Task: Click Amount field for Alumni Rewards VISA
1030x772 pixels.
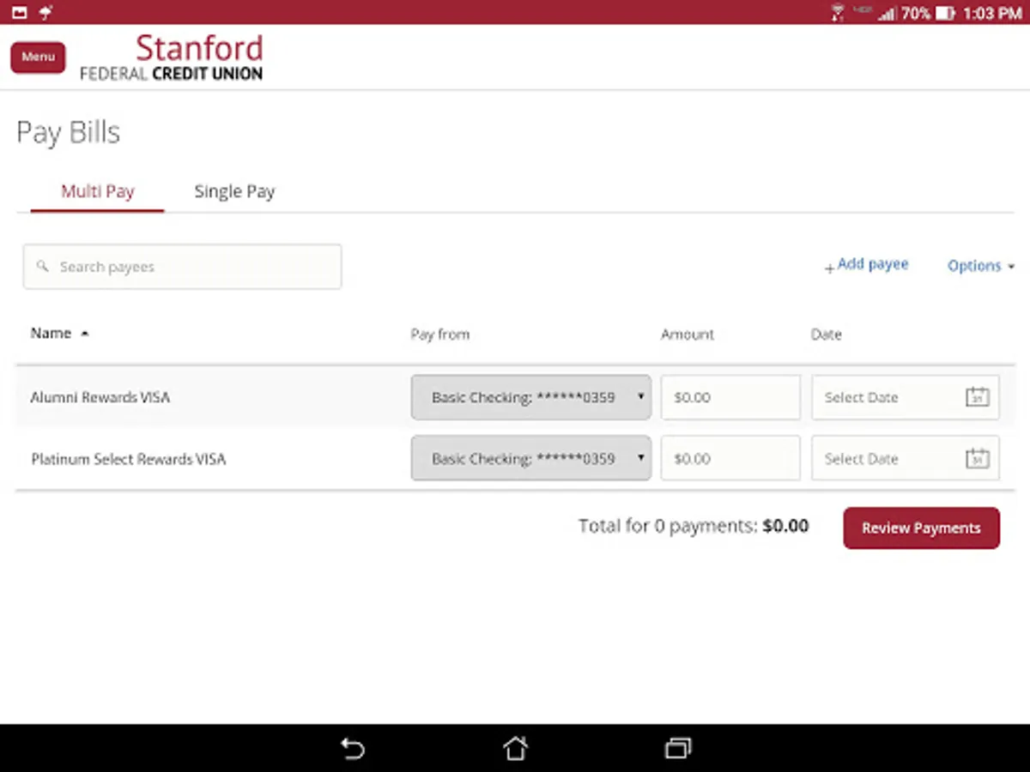Action: (730, 397)
